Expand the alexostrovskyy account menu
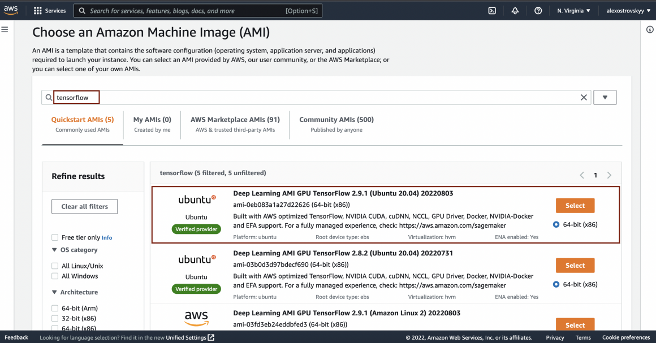This screenshot has height=343, width=656. coord(628,11)
